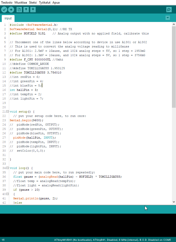Click 'void setup() {' text
Viewport: 176px width, 242px height.
coord(22,112)
